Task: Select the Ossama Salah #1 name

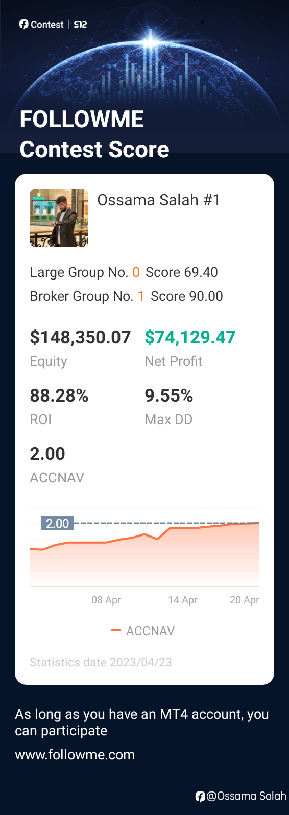Action: 159,200
